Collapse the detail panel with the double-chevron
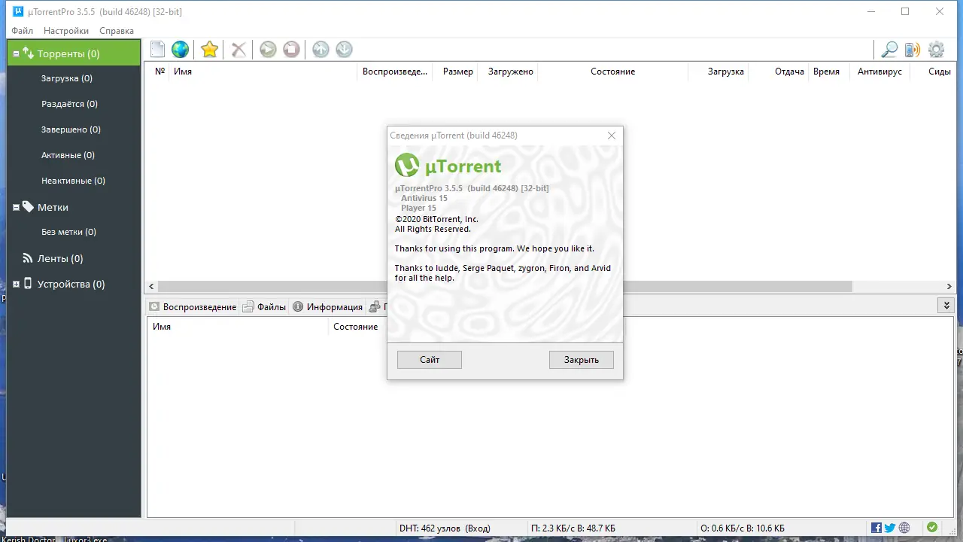Screen dimensions: 963x542 click(946, 305)
